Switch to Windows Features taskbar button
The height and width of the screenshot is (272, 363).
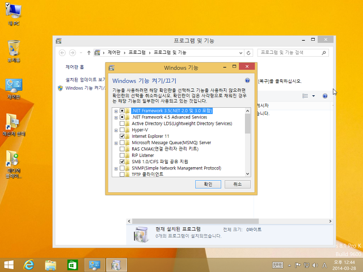(x=116, y=265)
